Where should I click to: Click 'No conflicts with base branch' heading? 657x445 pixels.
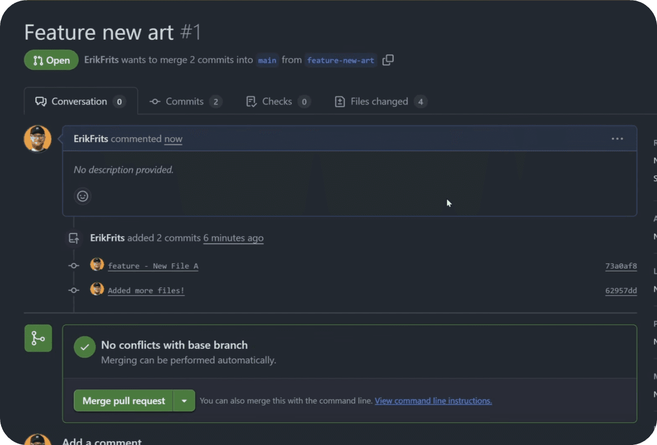(x=175, y=345)
